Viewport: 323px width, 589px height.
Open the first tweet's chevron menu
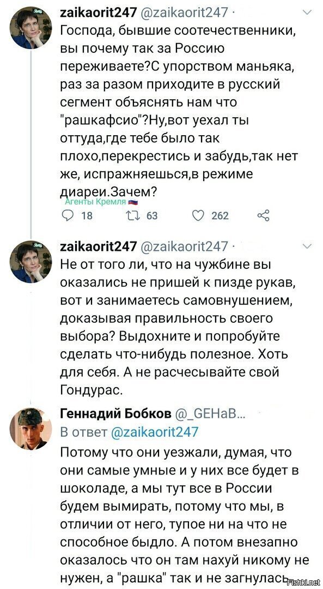click(x=307, y=13)
